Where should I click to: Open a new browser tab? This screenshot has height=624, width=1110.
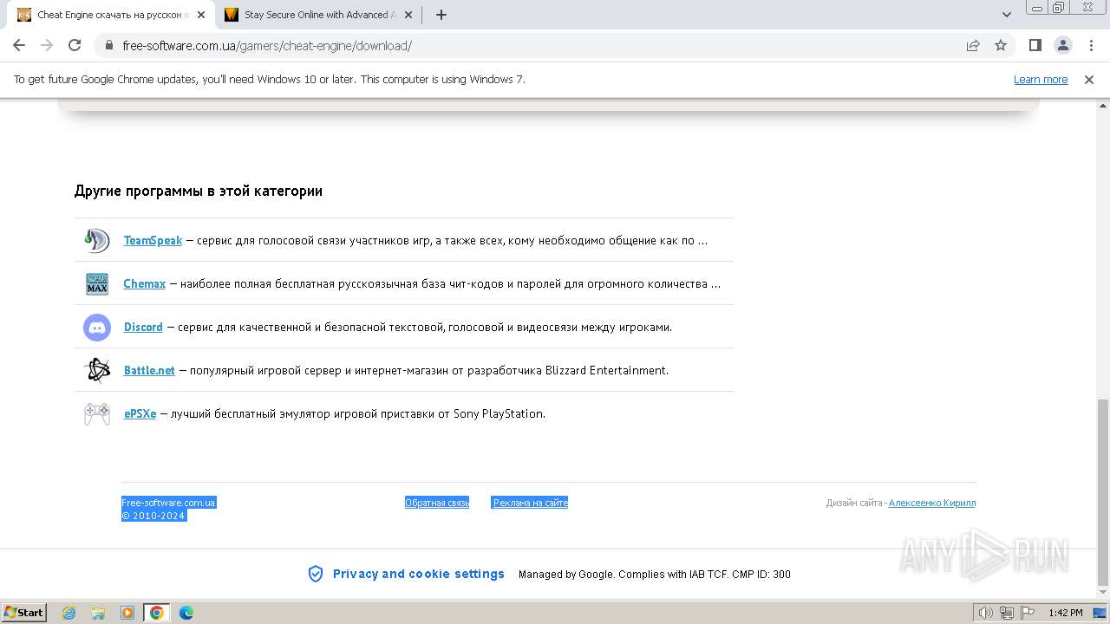[x=441, y=15]
